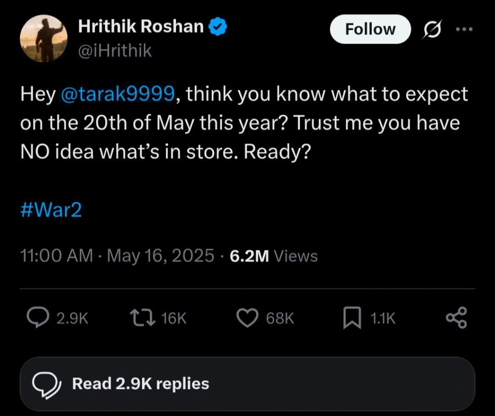The image size is (495, 416).
Task: Click the 11:00 AM May 16, 2025 timestamp
Action: pos(117,255)
